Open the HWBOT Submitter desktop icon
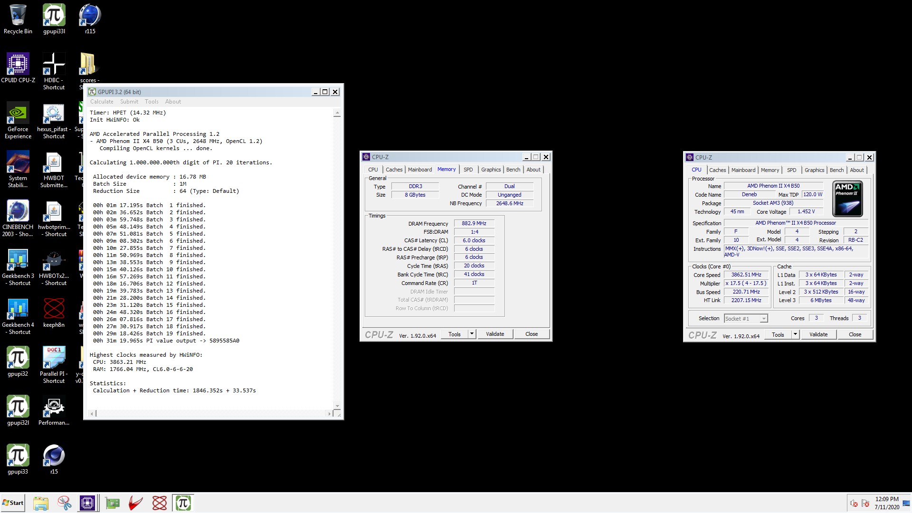The width and height of the screenshot is (912, 513). (x=54, y=169)
